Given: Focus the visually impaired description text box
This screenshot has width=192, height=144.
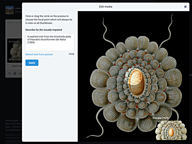Looking at the screenshot, I should click(x=50, y=42).
